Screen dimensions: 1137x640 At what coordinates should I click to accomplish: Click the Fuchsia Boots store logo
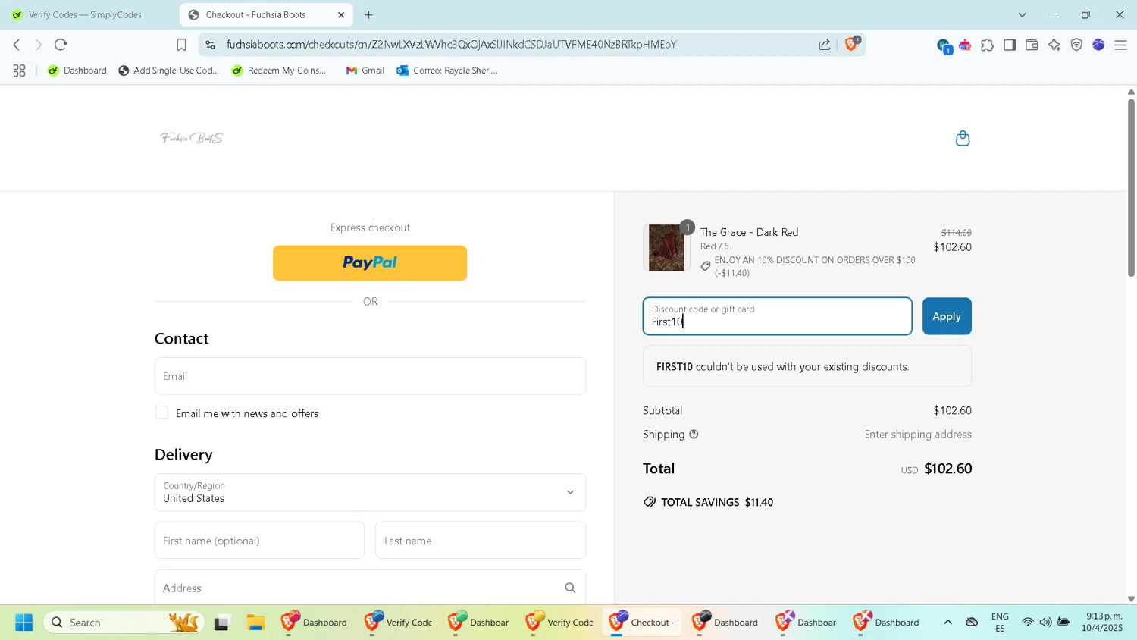[192, 138]
